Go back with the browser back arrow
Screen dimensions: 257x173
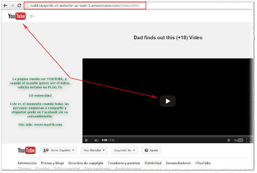5,6
